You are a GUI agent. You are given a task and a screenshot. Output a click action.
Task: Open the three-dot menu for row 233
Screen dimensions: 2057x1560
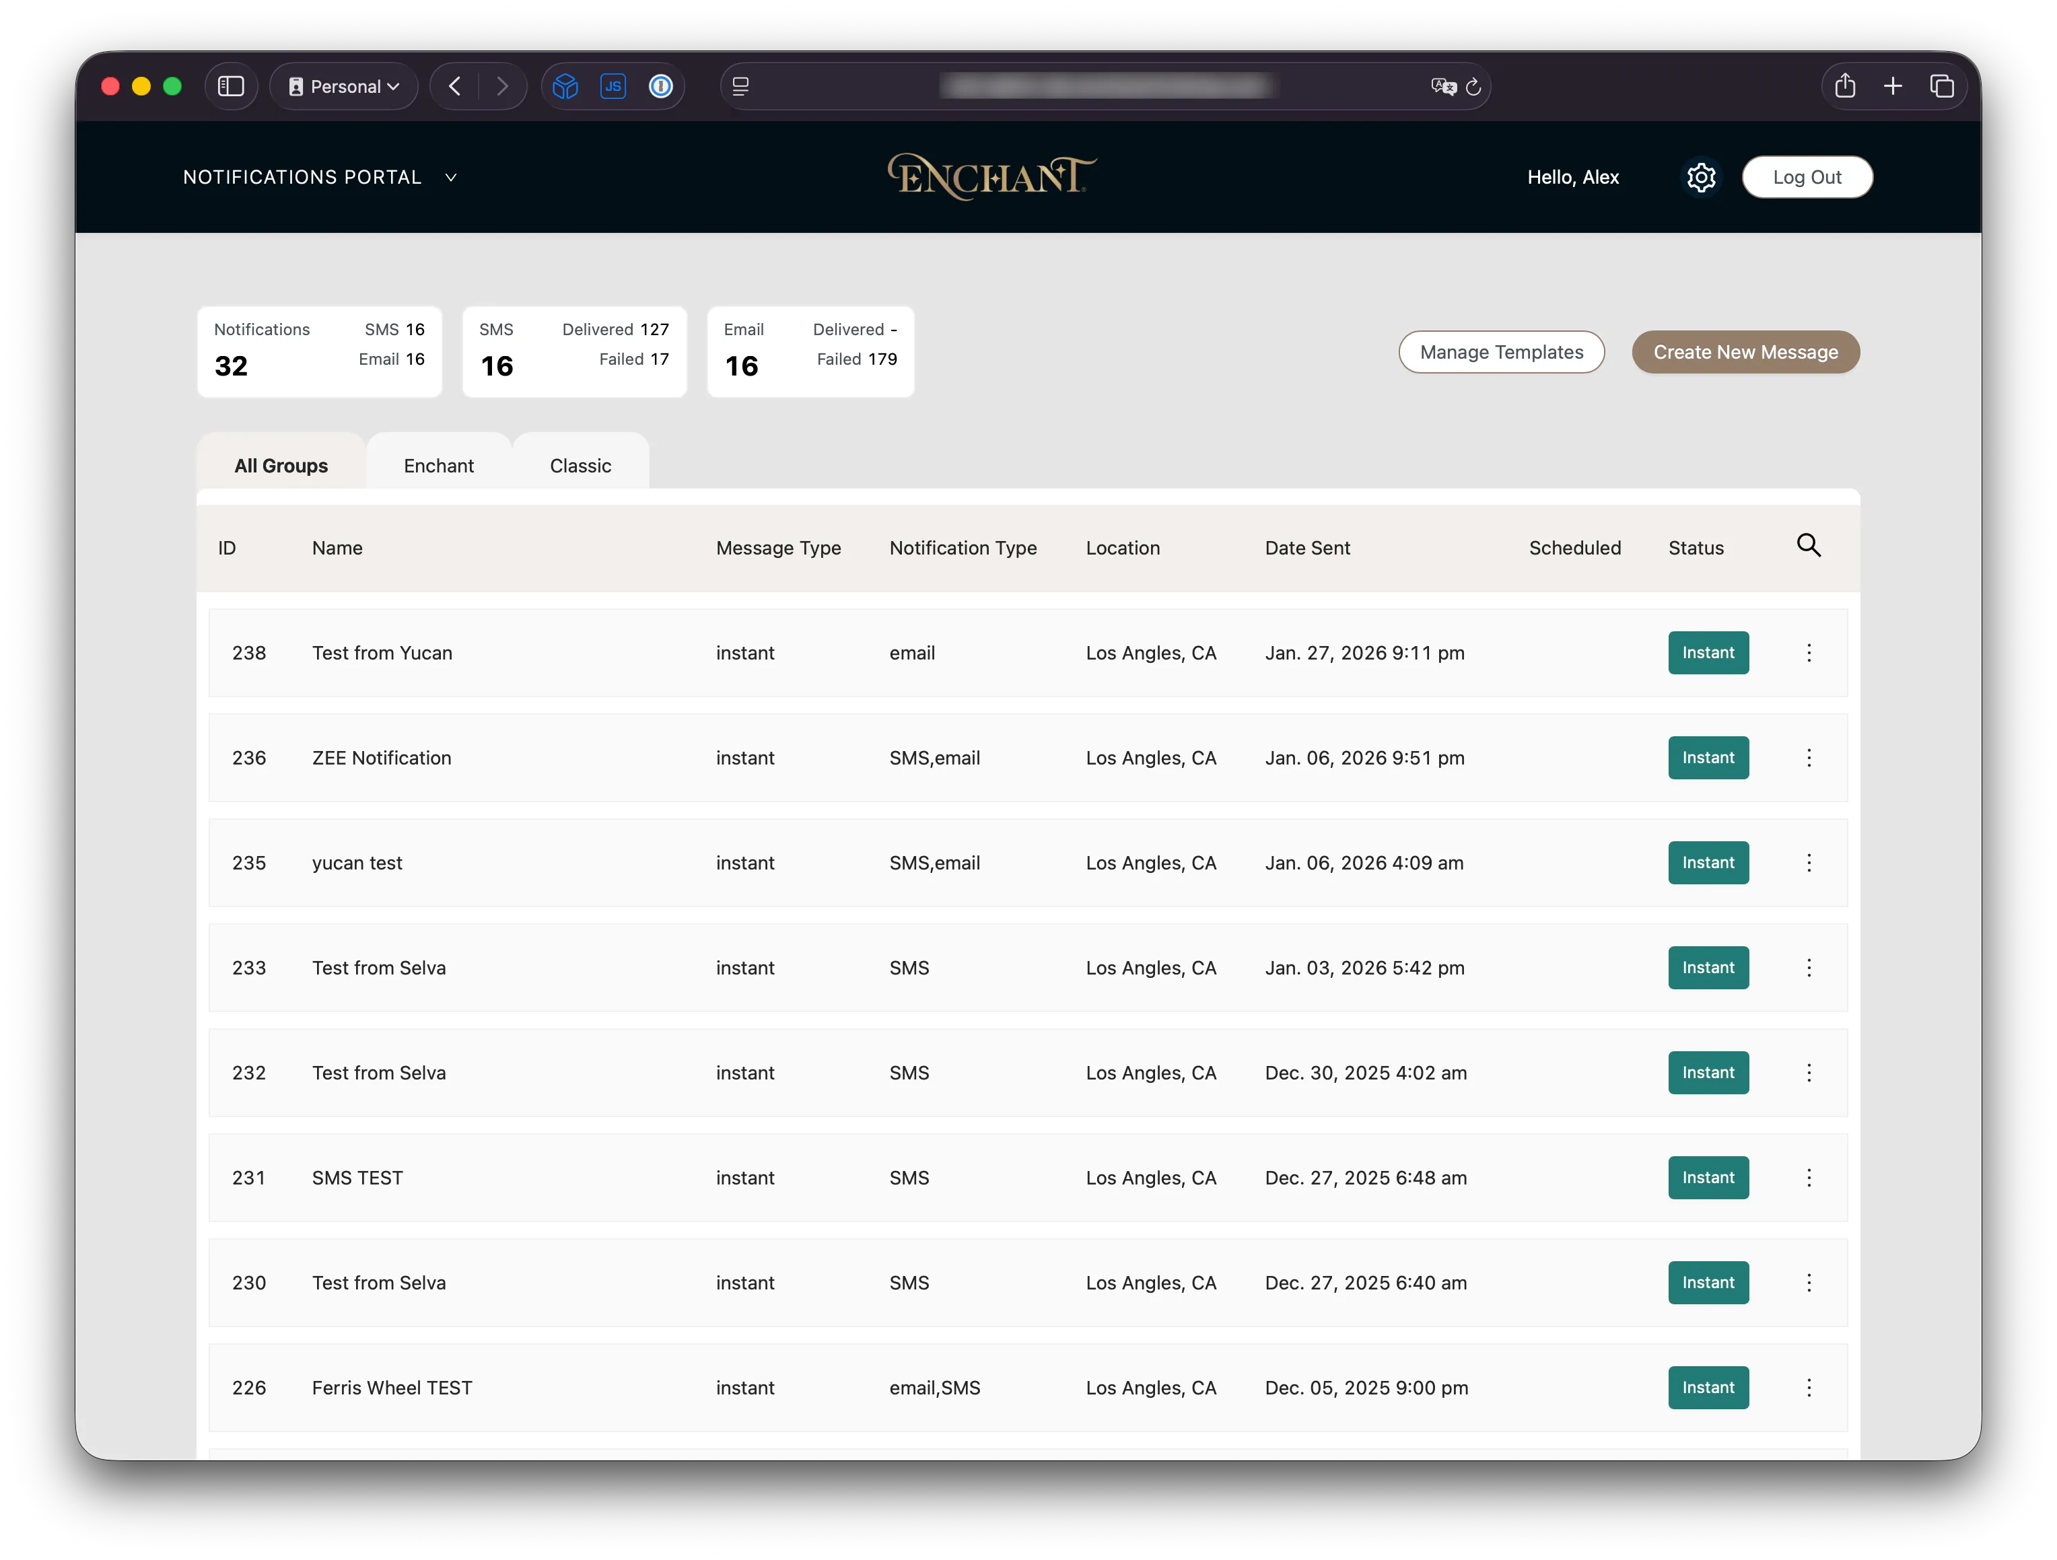[1808, 968]
